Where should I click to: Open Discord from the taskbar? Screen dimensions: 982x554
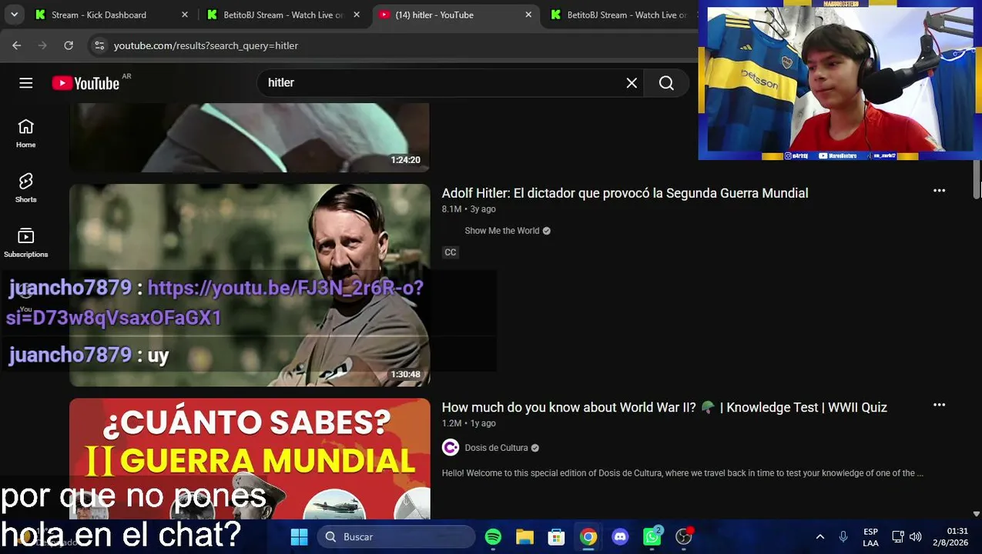[x=620, y=537]
